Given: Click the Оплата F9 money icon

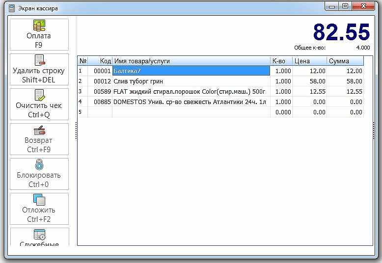Looking at the screenshot, I should tap(39, 26).
